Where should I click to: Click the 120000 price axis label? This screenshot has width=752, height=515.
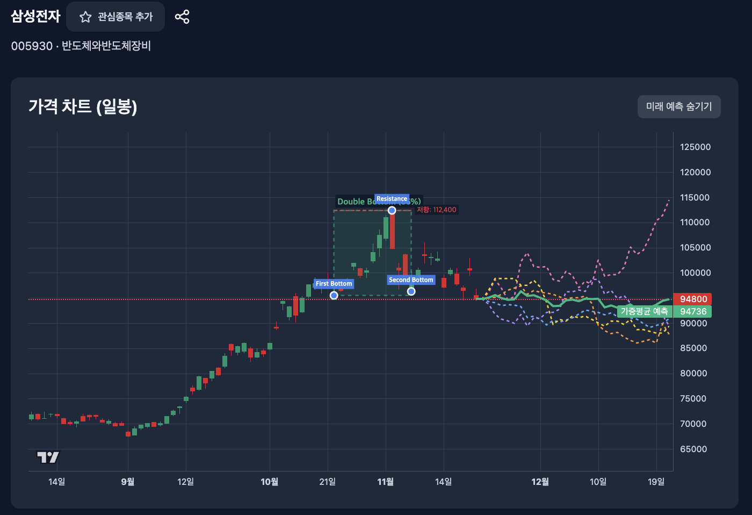pyautogui.click(x=695, y=172)
